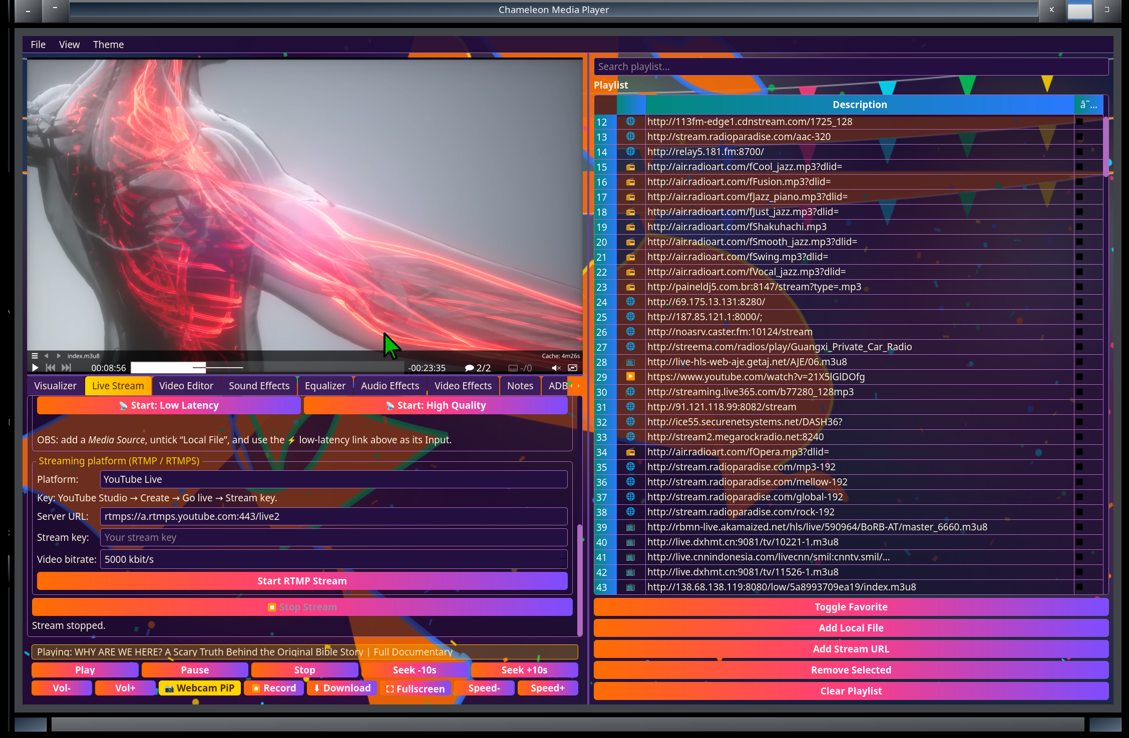The height and width of the screenshot is (738, 1129).
Task: Click the Clear Playlist button
Action: coord(851,691)
